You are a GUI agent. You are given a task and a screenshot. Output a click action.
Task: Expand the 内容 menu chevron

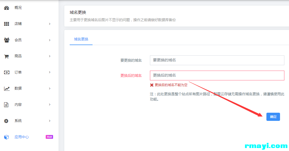point(50,105)
